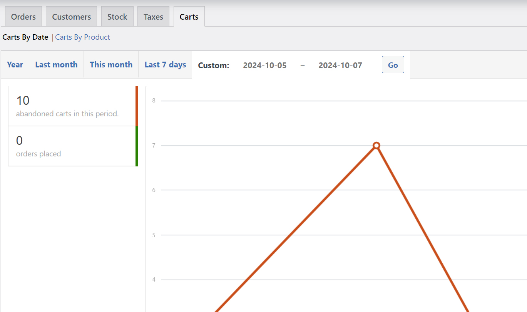Open the Carts By Product view
Screen dimensions: 527x312
[82, 37]
